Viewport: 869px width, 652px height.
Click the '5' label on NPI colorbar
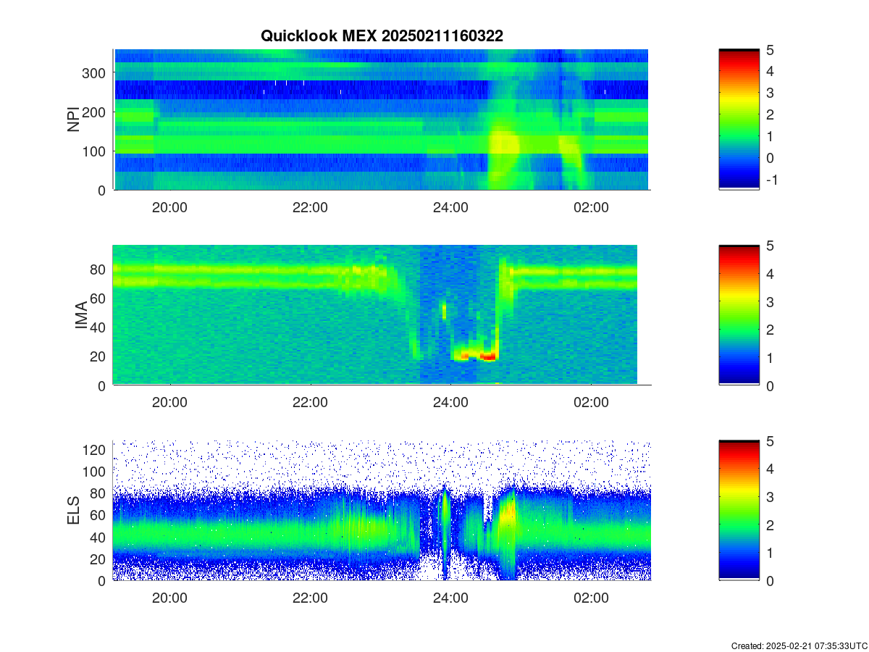coord(771,50)
